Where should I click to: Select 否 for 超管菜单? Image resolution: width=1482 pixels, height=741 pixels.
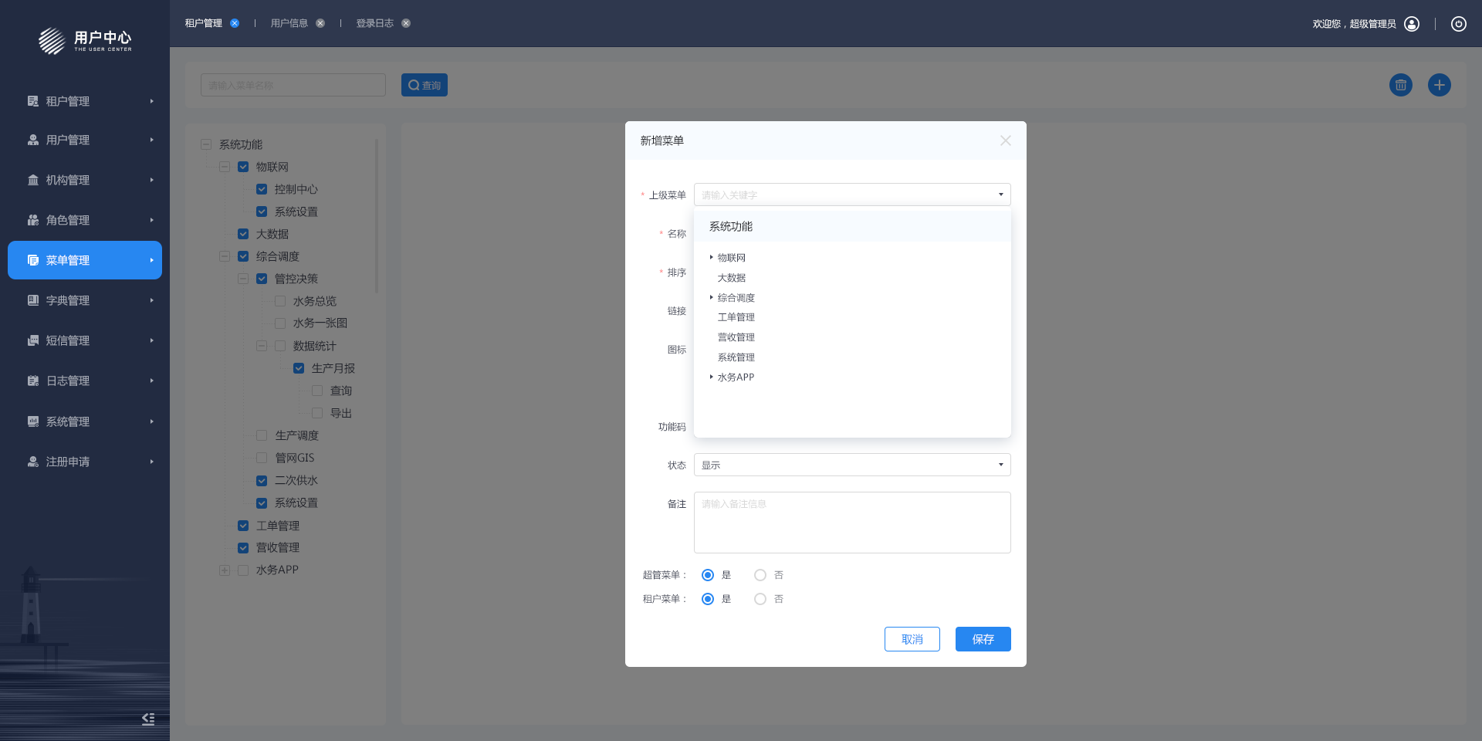pyautogui.click(x=760, y=575)
